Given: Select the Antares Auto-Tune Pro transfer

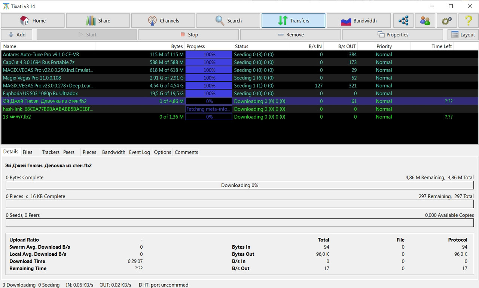Looking at the screenshot, I should point(240,54).
